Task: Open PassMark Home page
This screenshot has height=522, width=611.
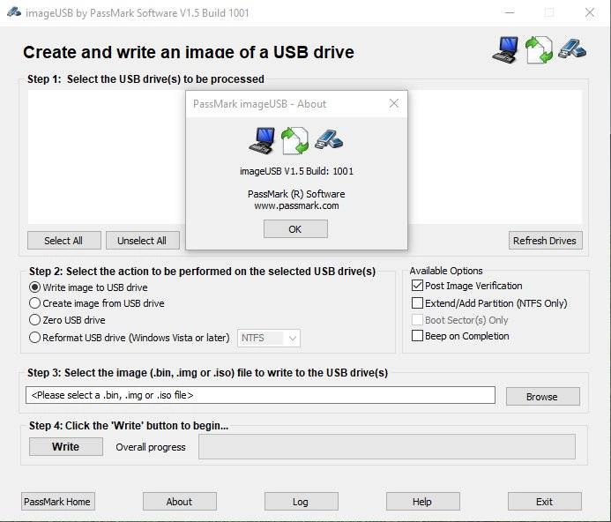Action: [57, 502]
